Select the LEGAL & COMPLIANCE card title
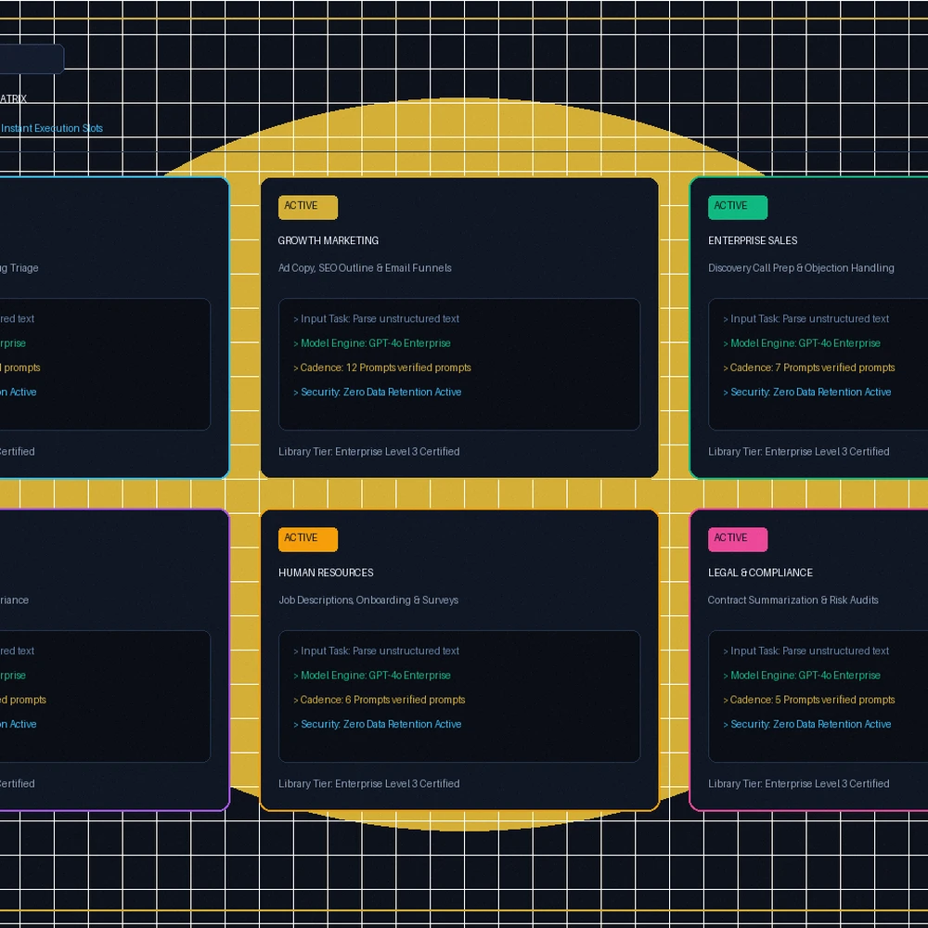This screenshot has height=928, width=928. pos(760,573)
